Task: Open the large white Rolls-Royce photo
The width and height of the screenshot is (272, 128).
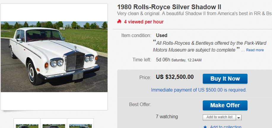Action: 54,57
